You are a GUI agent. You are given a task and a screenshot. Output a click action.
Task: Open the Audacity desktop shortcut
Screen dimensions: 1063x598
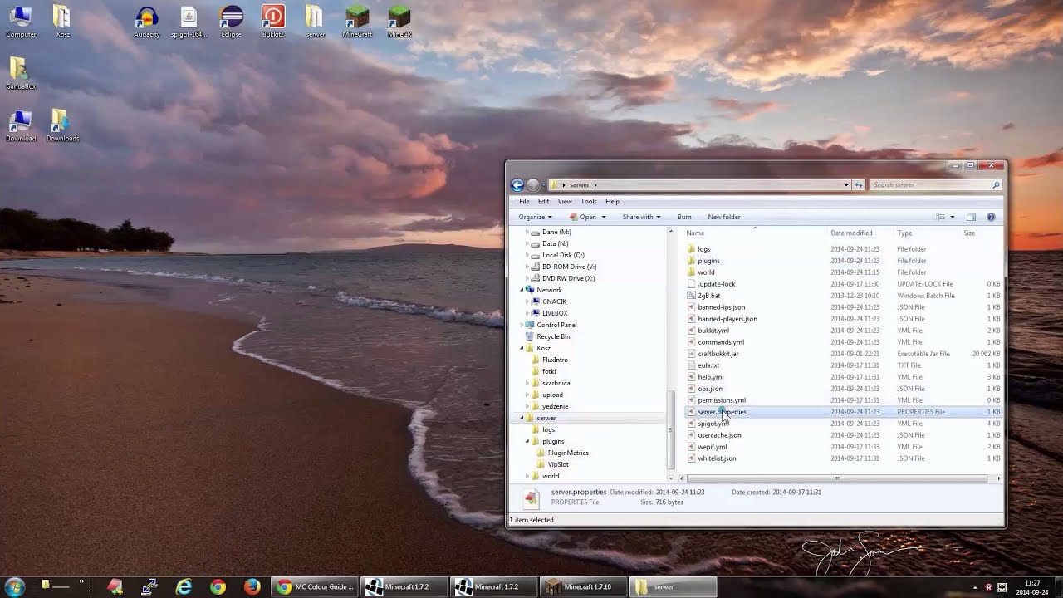pyautogui.click(x=147, y=22)
